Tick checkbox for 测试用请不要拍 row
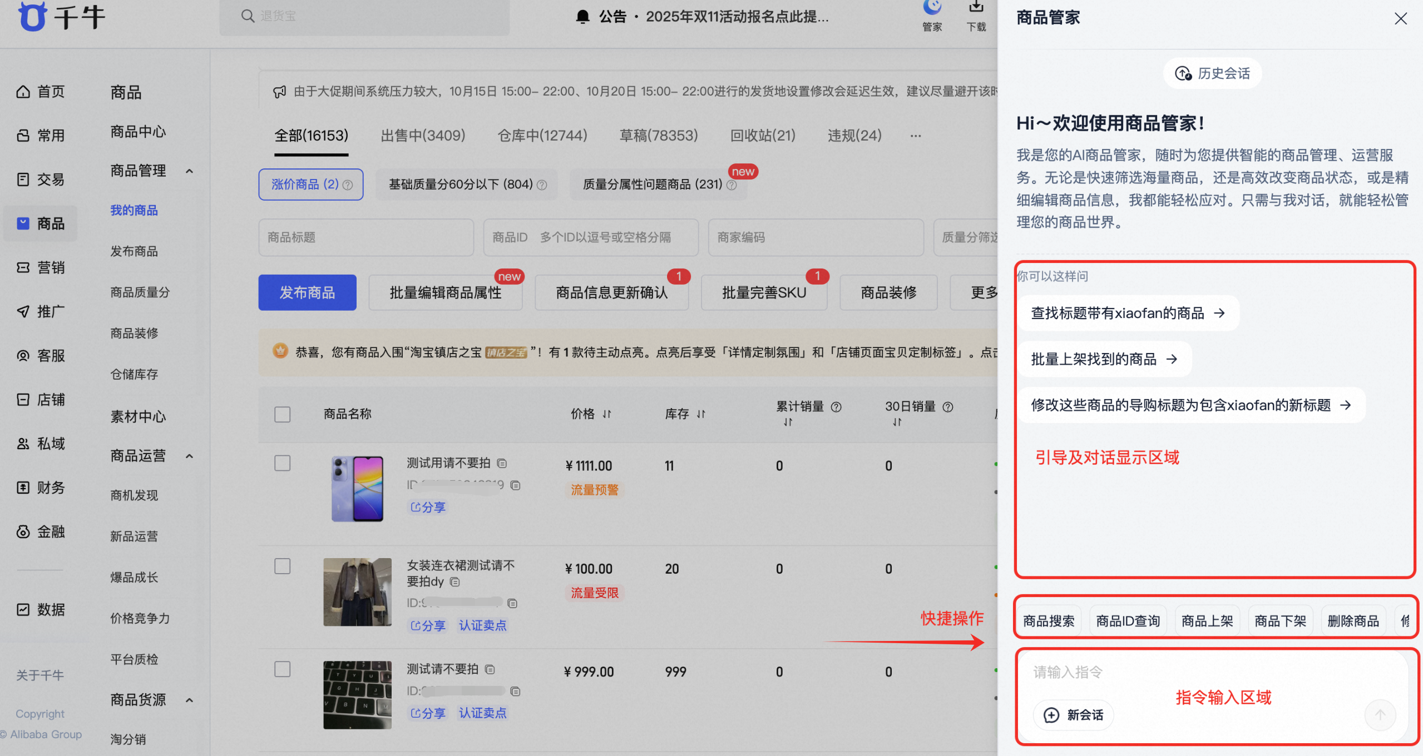Viewport: 1423px width, 756px height. 283,463
